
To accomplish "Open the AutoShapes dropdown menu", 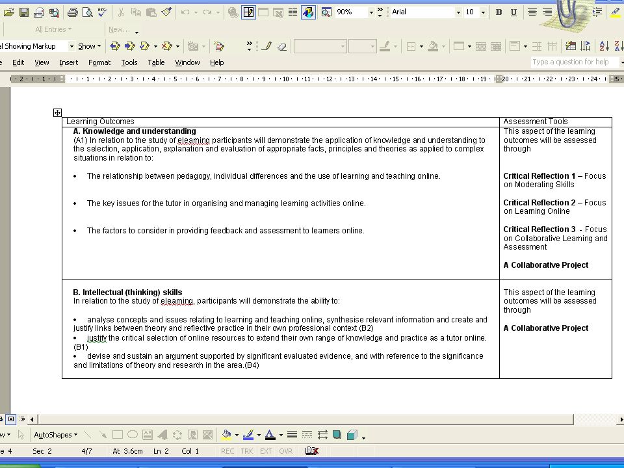I will click(56, 435).
